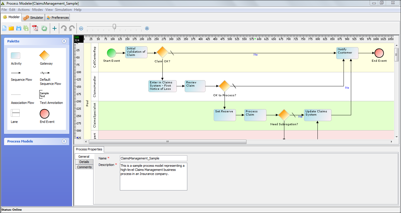This screenshot has height=213, width=401.
Task: Select the Default Sequence Flow tool
Action: (x=45, y=73)
